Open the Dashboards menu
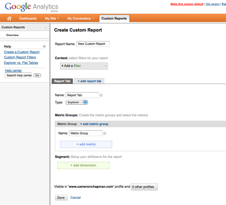 pyautogui.click(x=28, y=18)
